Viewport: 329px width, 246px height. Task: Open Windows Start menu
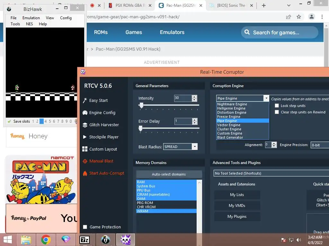tap(8, 240)
